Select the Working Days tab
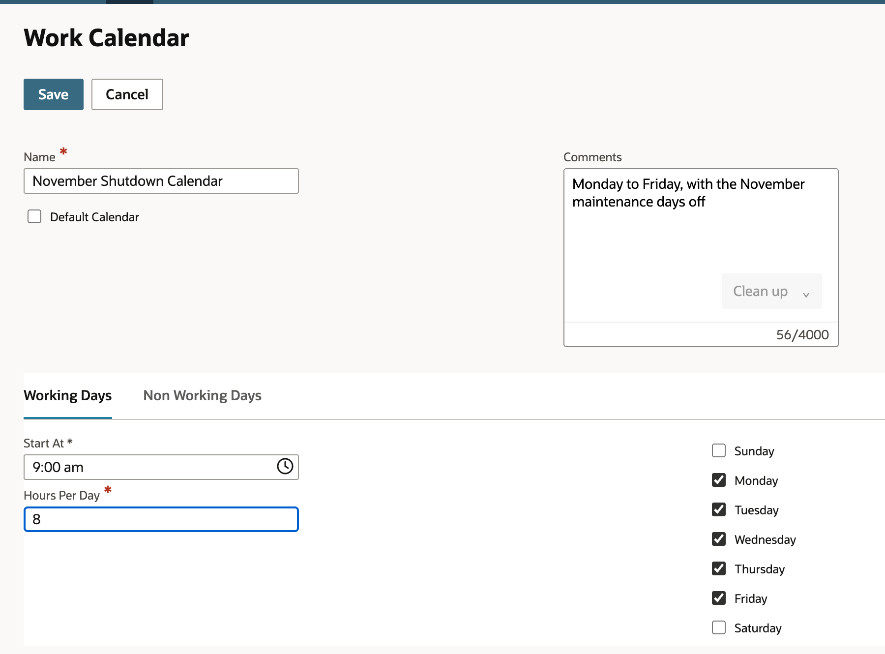 point(68,395)
